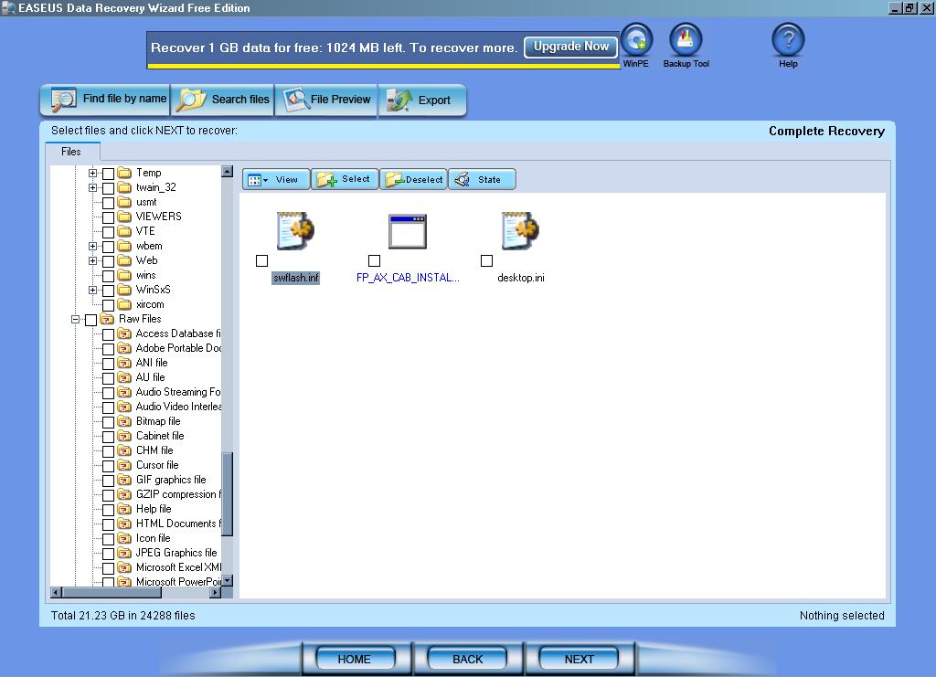Image resolution: width=936 pixels, height=677 pixels.
Task: Click the Temp folder icon
Action: pyautogui.click(x=124, y=173)
